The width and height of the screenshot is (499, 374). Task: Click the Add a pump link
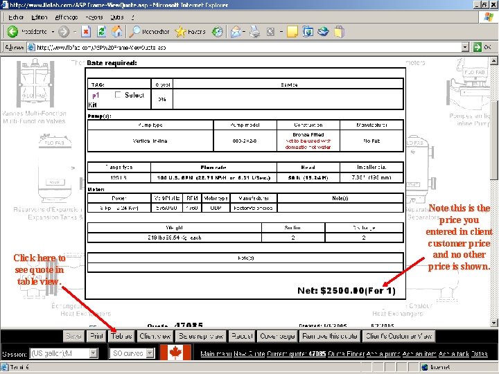[383, 354]
